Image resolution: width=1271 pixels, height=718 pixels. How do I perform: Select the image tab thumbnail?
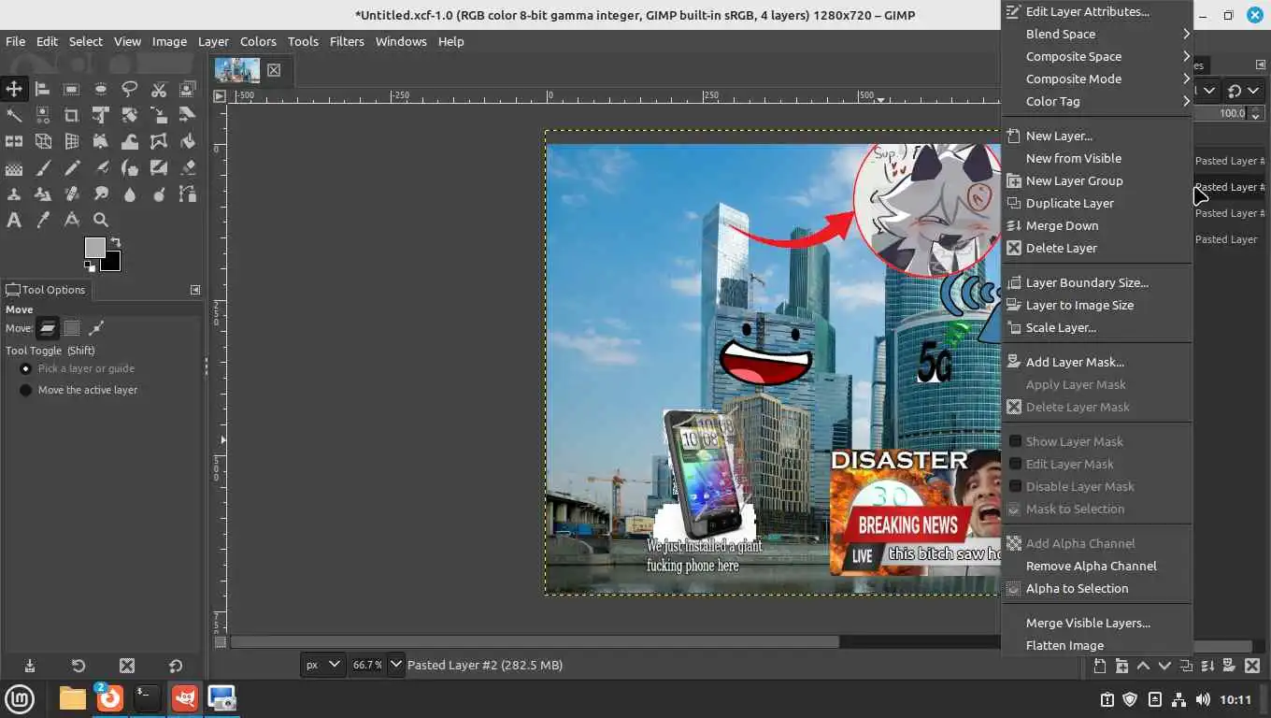pyautogui.click(x=236, y=70)
